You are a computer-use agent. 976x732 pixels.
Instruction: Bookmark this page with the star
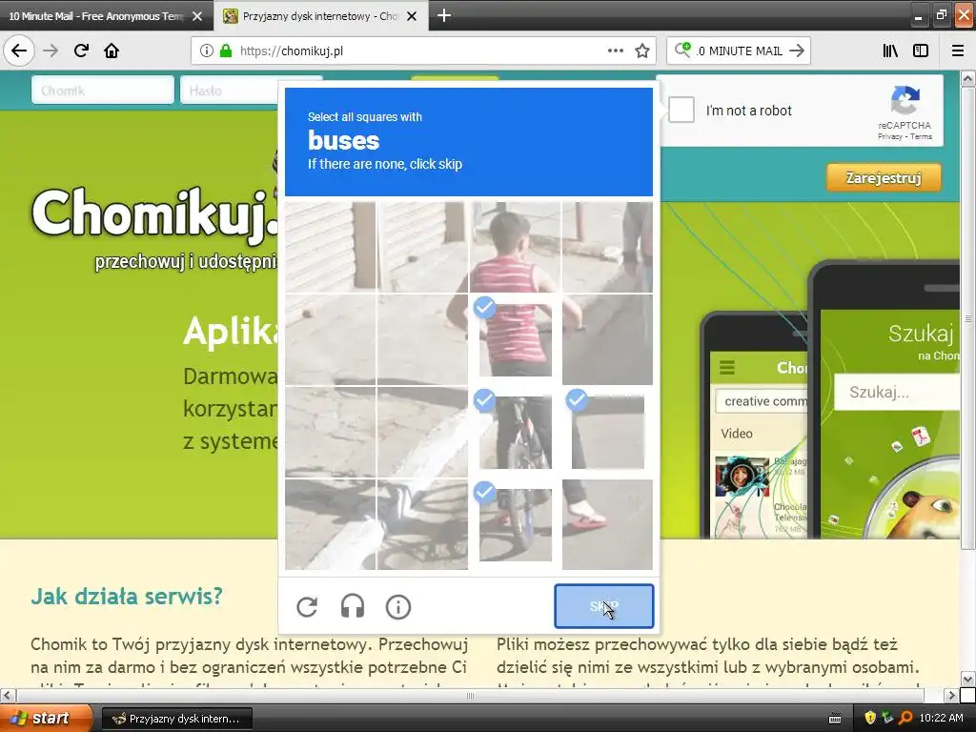point(642,51)
